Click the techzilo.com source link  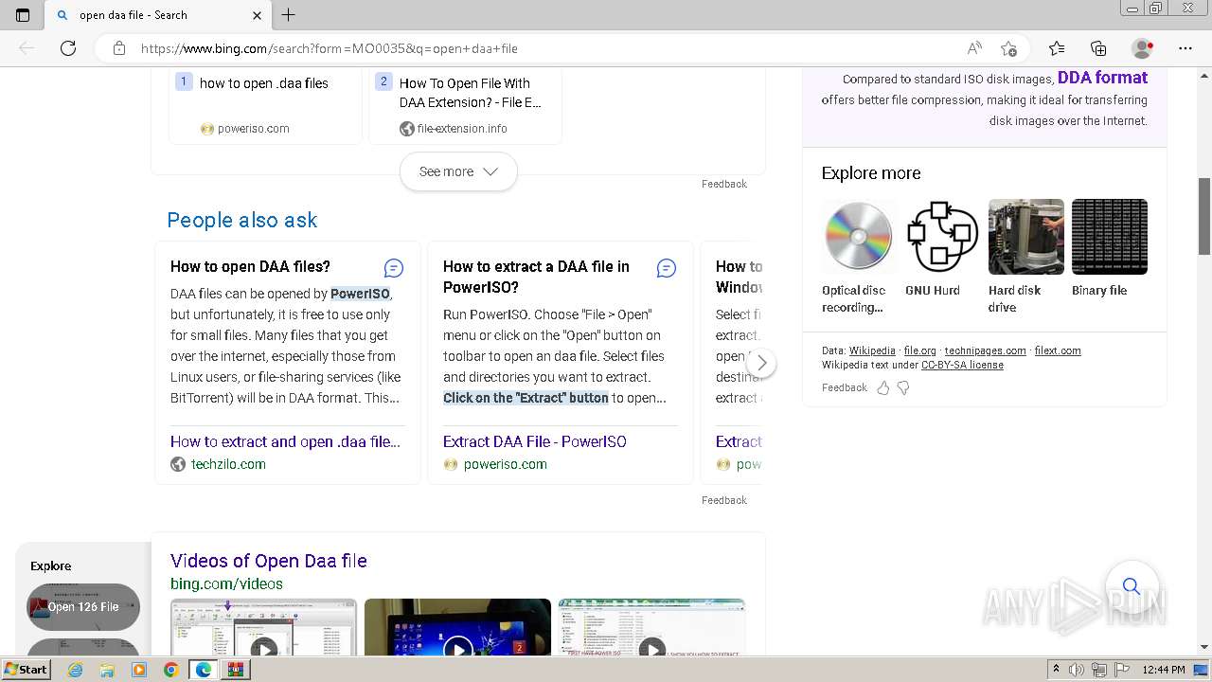tap(228, 464)
